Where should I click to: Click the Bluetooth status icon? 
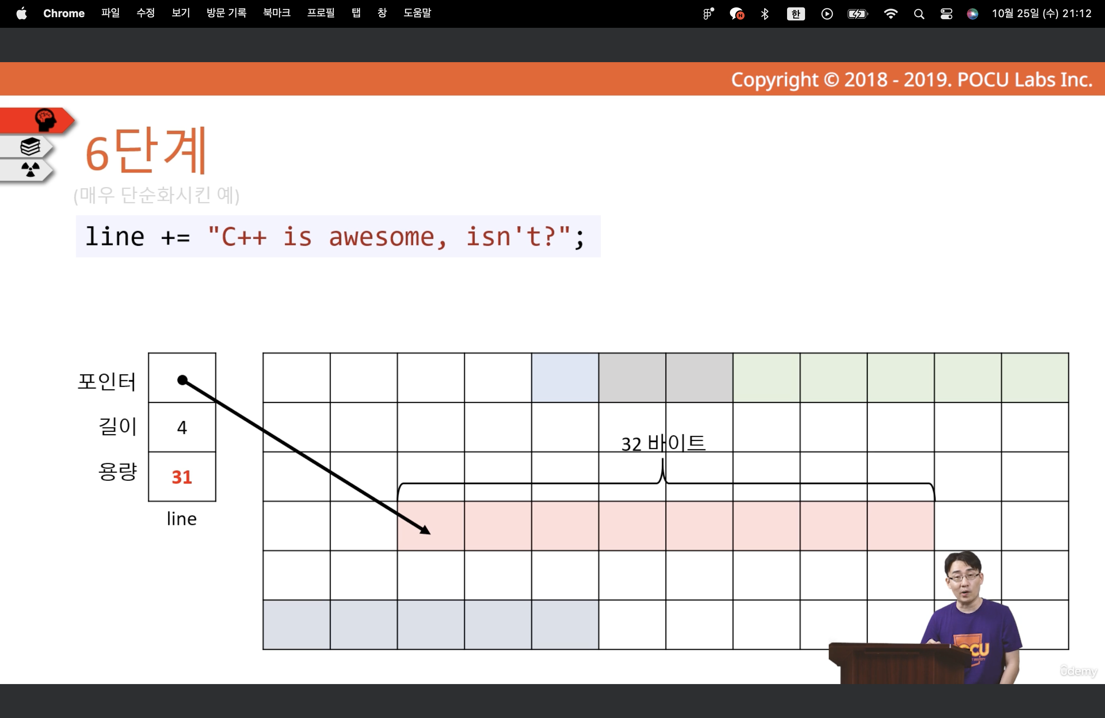[765, 14]
